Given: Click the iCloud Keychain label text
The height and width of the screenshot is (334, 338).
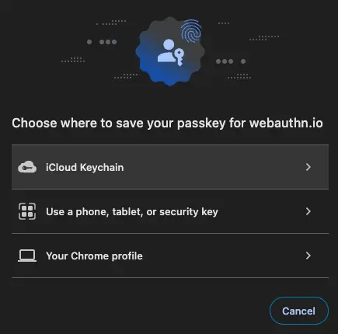Looking at the screenshot, I should pyautogui.click(x=85, y=167).
